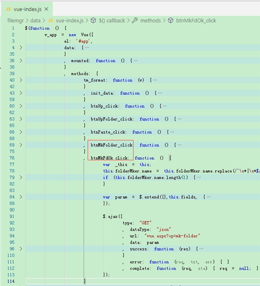This screenshot has width=260, height=286.
Task: Expand the folded data block on line 4
Action: coord(21,48)
